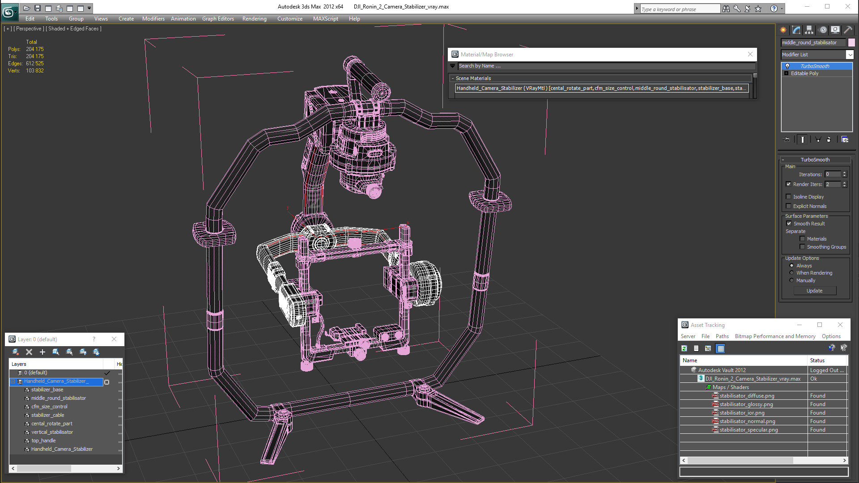This screenshot has height=483, width=859.
Task: Select Manually update option radio
Action: (791, 280)
